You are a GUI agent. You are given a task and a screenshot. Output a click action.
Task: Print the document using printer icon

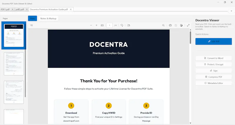[x=170, y=25]
